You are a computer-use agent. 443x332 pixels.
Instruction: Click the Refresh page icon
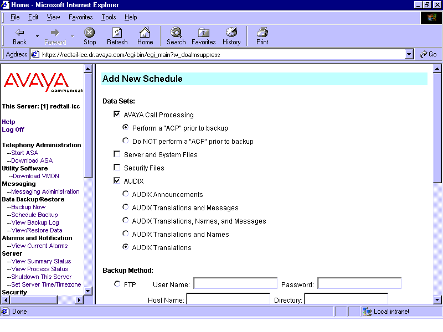coord(117,33)
